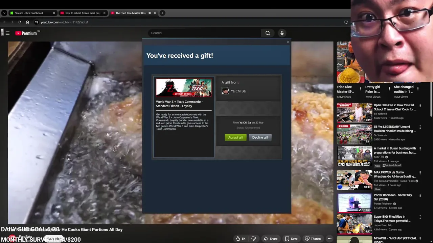Open Old-School Chinese Chef video thumbnail
This screenshot has height=243, width=433.
(x=354, y=112)
